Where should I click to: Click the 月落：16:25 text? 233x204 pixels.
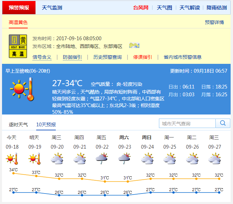pos(214,95)
